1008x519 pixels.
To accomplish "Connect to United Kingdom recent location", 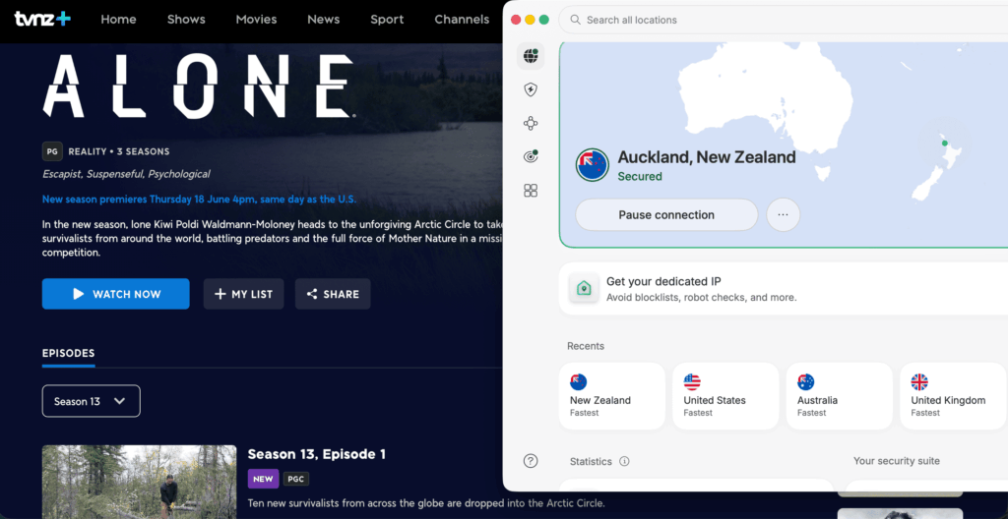I will (x=953, y=396).
